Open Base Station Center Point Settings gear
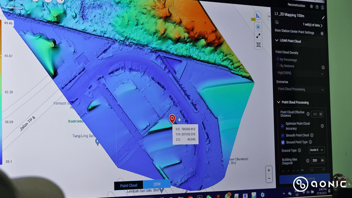352x198 pixels. [322, 33]
